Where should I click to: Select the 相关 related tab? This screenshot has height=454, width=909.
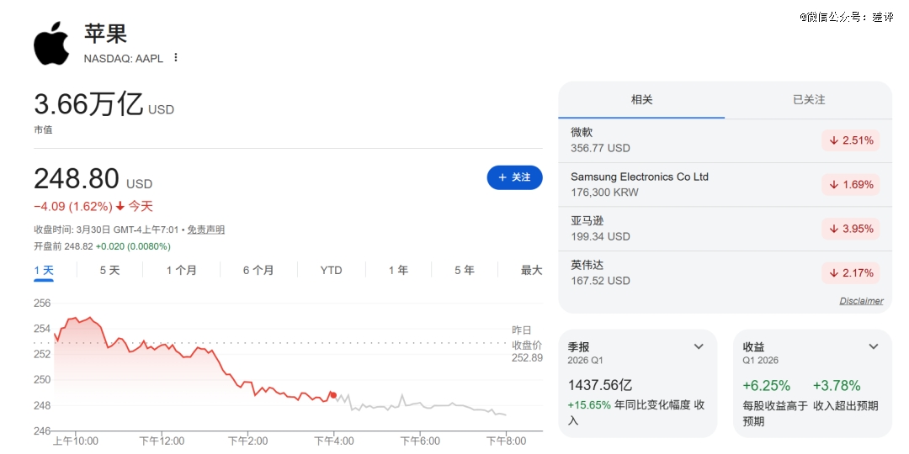[641, 99]
